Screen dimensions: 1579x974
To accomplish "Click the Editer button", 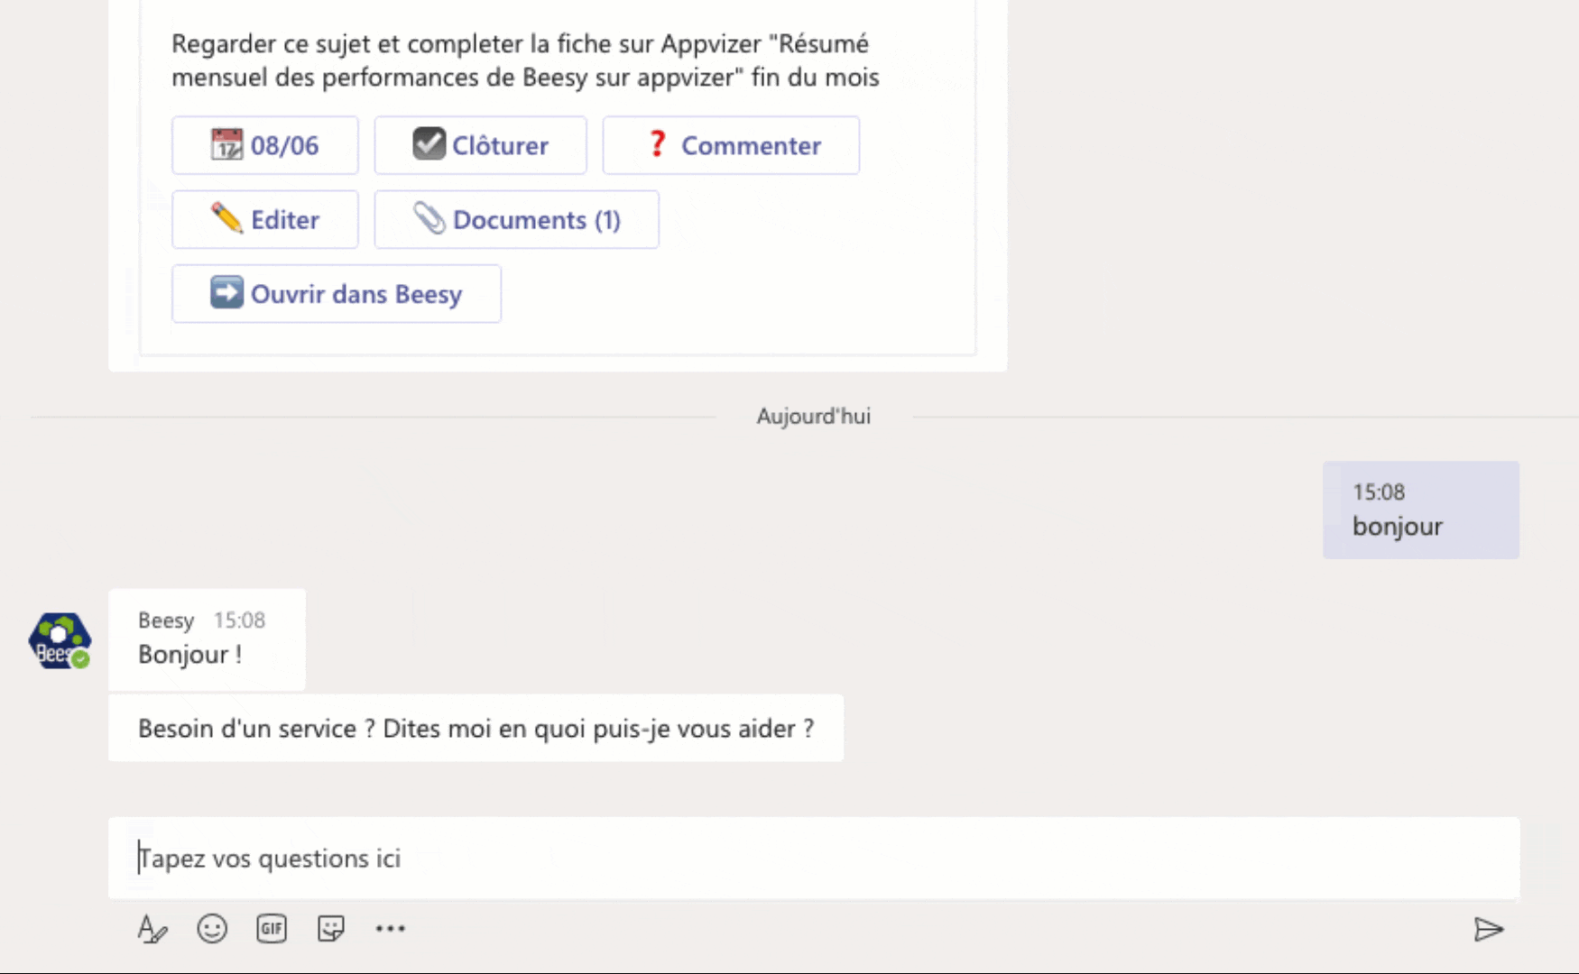I will tap(265, 219).
